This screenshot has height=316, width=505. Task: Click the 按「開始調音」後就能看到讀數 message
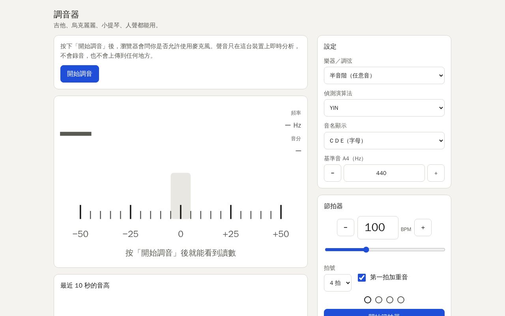coord(181,253)
